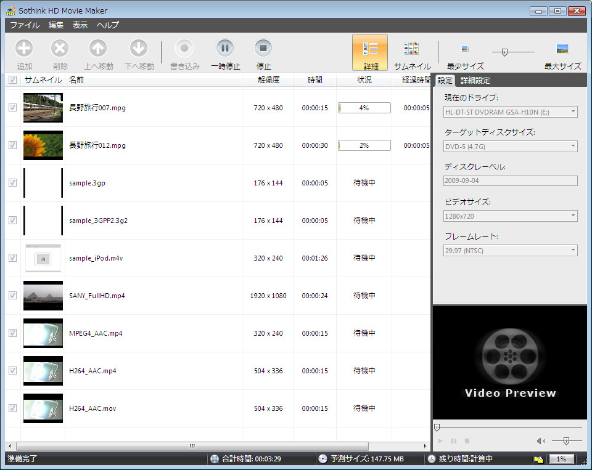Uncheck sample_3GPP2.3g2 checkbox
Screen dimensions: 592x470
(x=13, y=221)
